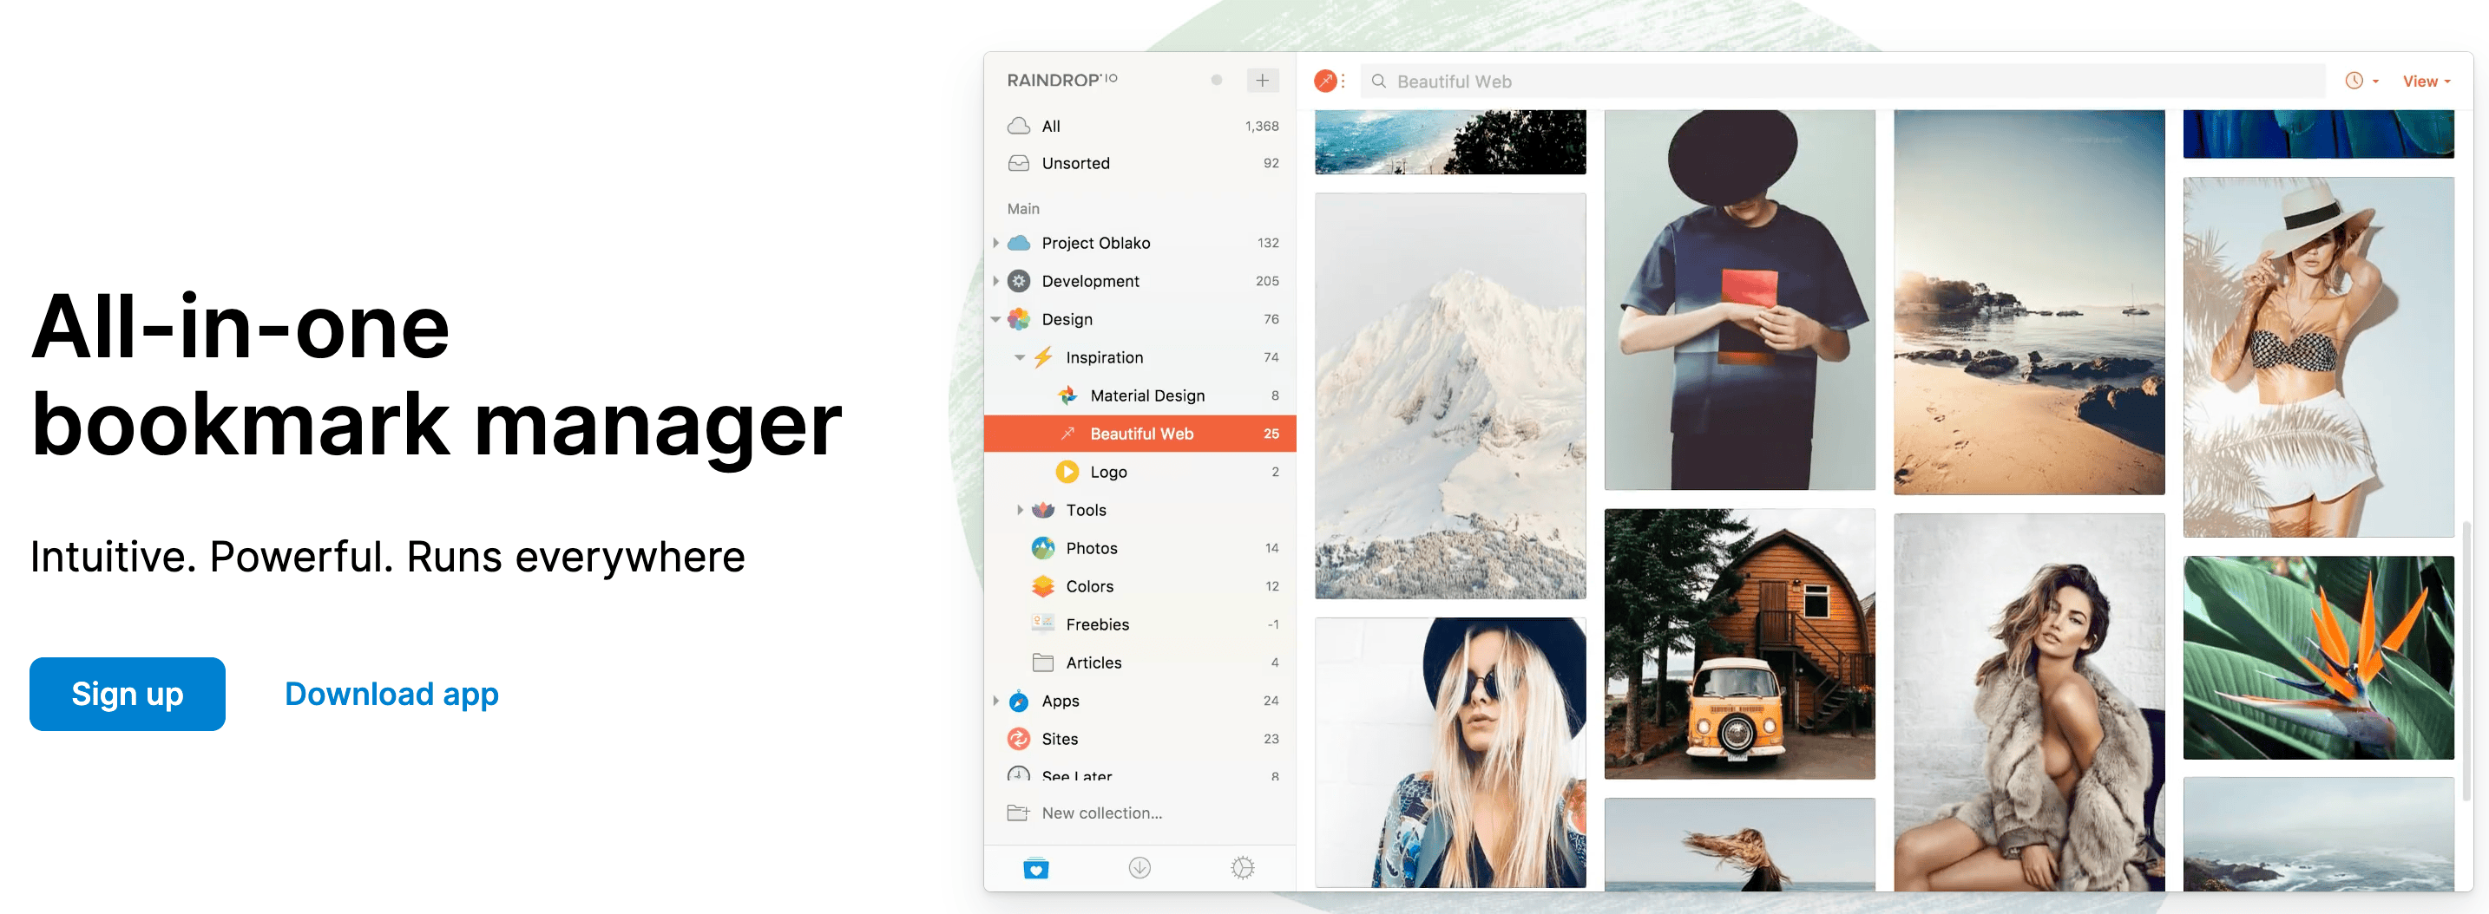Click the Project Oblako cloud icon

[1018, 243]
